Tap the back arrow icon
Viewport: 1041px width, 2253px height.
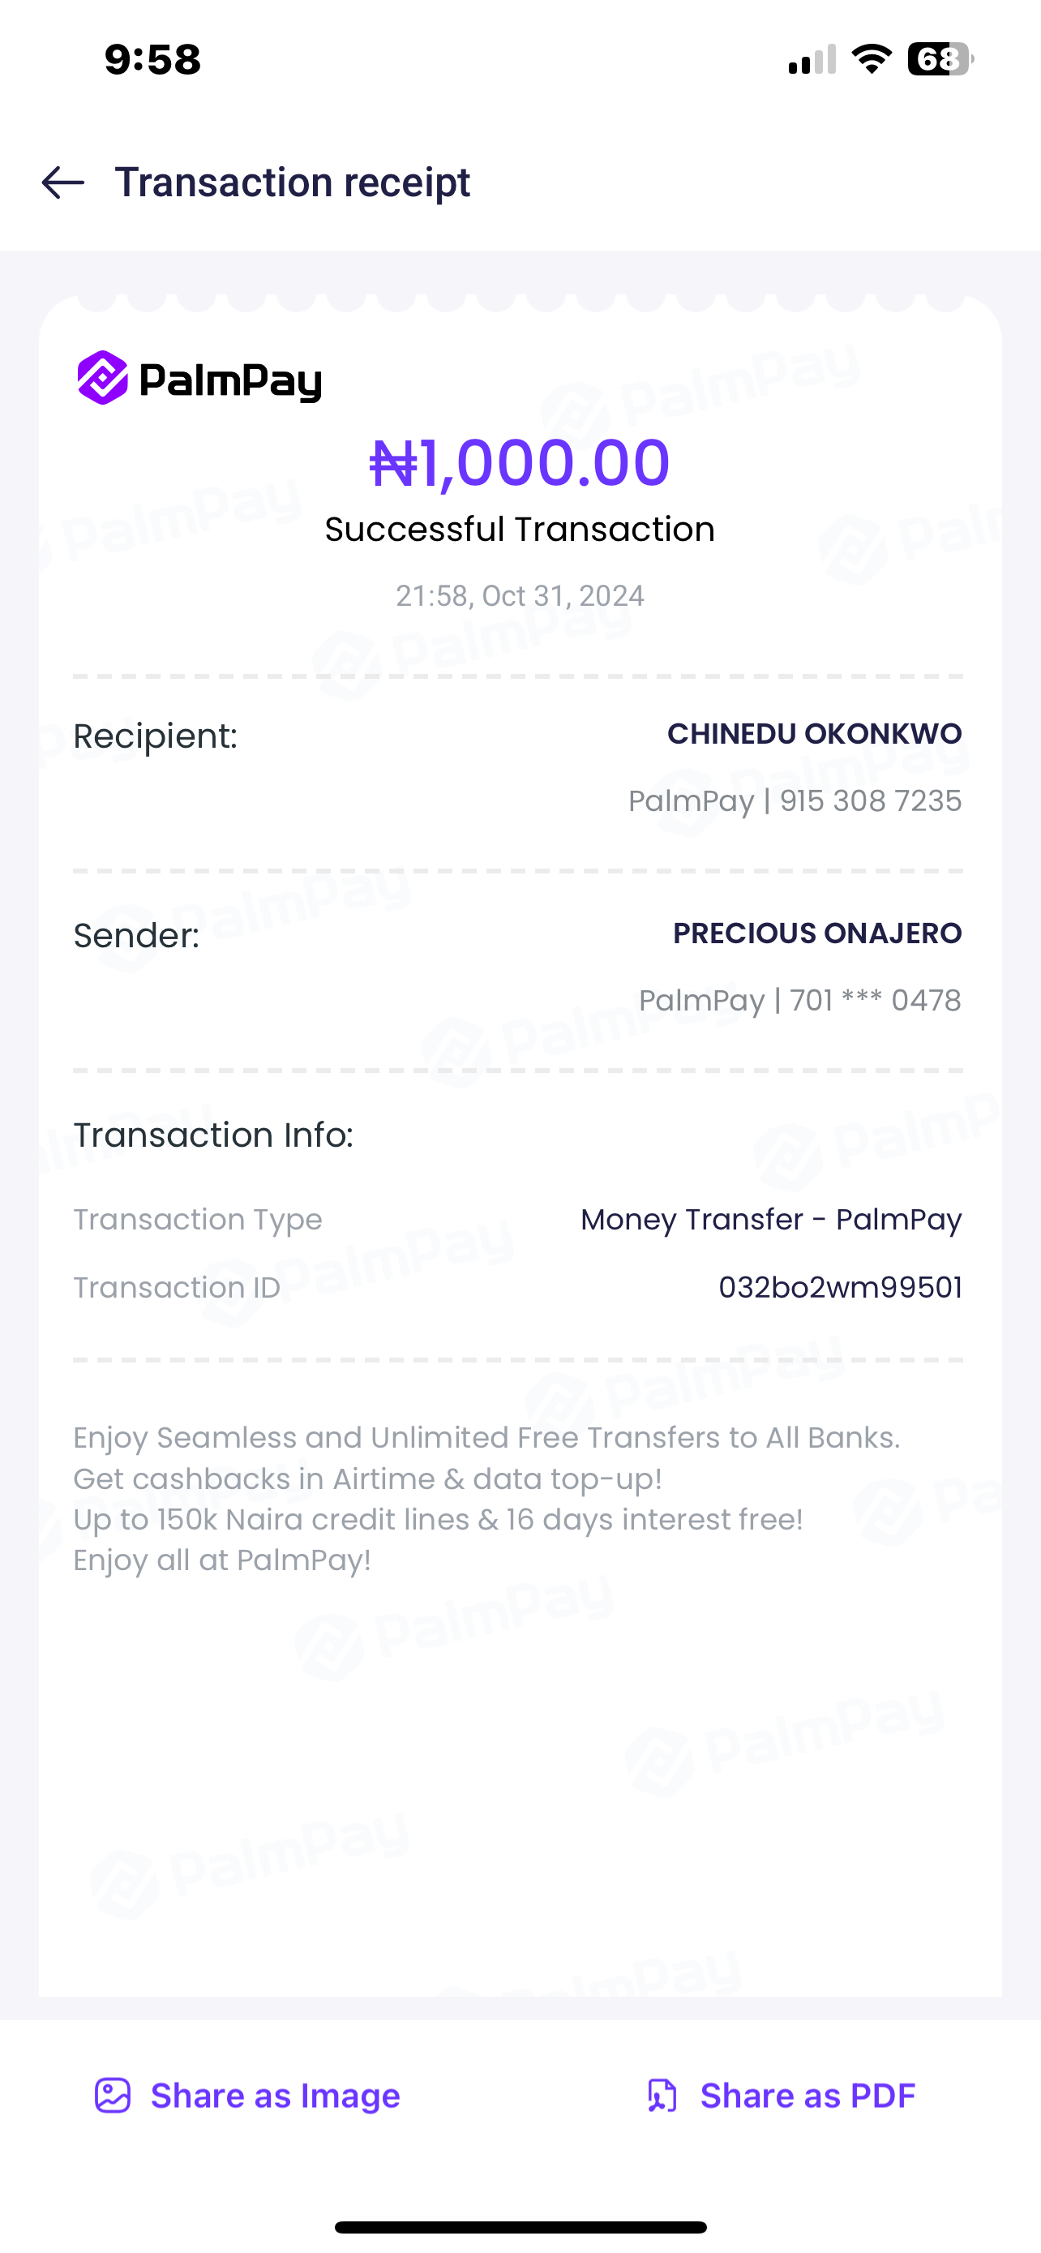coord(63,182)
